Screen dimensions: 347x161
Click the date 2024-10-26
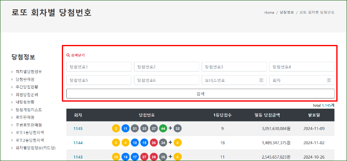click(x=314, y=157)
